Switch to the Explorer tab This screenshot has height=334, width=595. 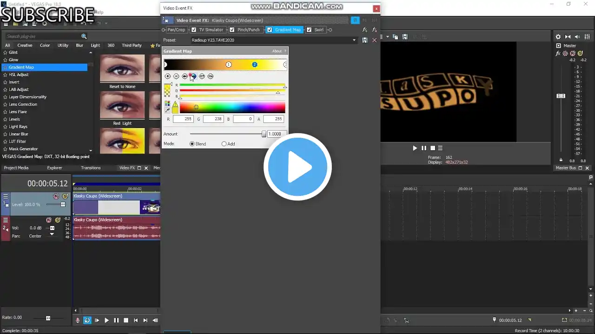tap(54, 168)
